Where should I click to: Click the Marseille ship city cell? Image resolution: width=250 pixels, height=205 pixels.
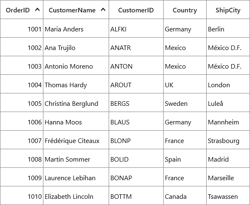tap(228, 177)
